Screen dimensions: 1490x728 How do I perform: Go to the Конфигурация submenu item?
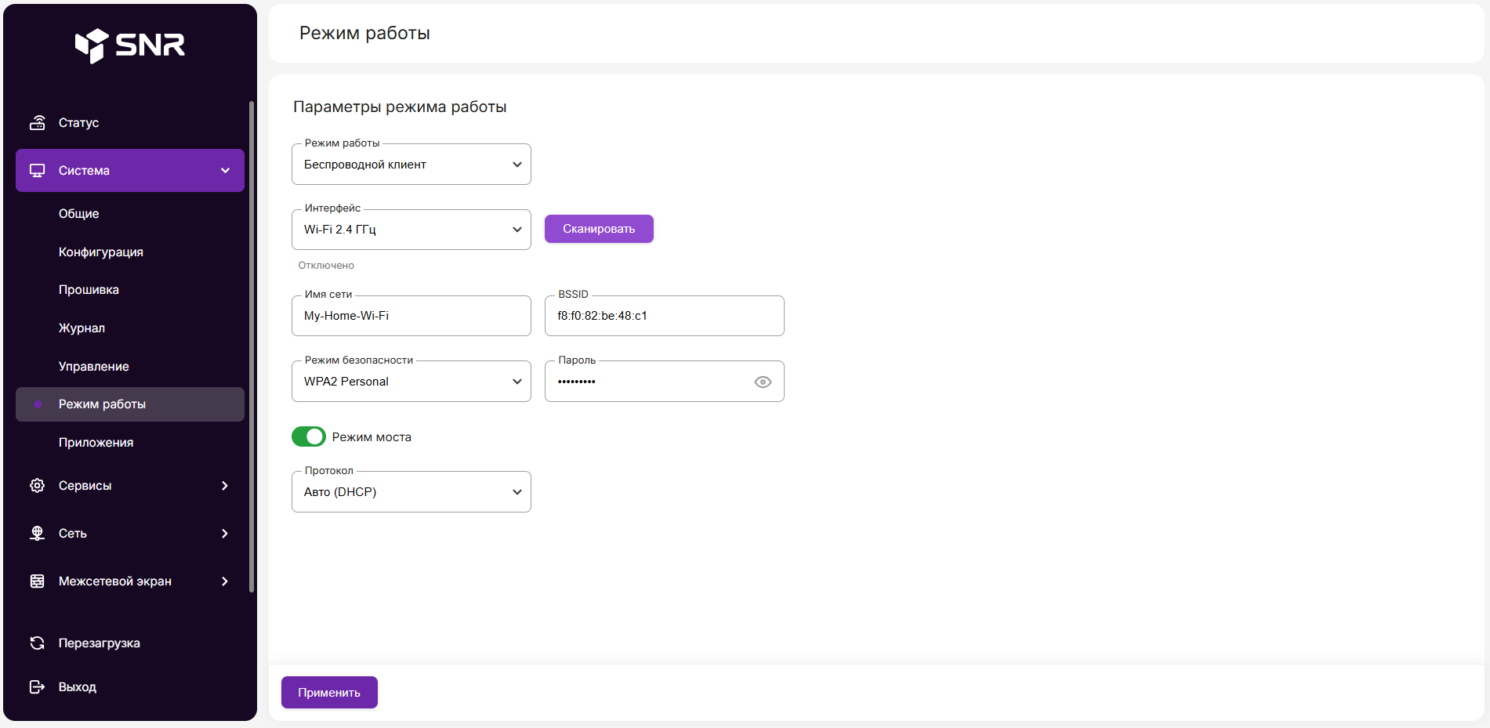(100, 252)
